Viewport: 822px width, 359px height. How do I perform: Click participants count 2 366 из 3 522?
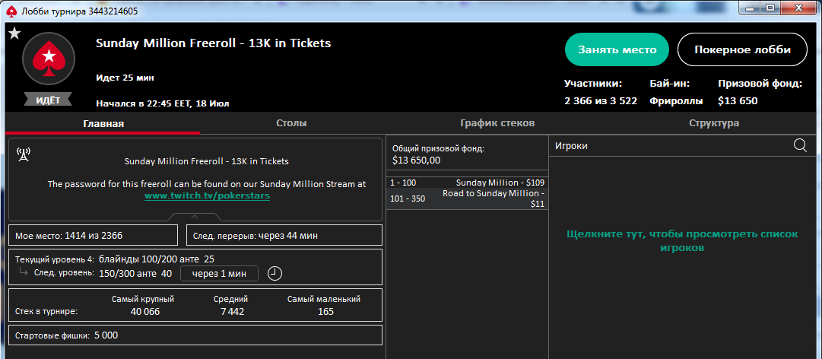(x=601, y=100)
